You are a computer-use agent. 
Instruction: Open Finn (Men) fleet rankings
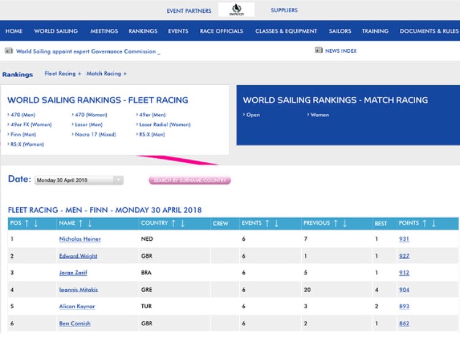[x=23, y=135]
